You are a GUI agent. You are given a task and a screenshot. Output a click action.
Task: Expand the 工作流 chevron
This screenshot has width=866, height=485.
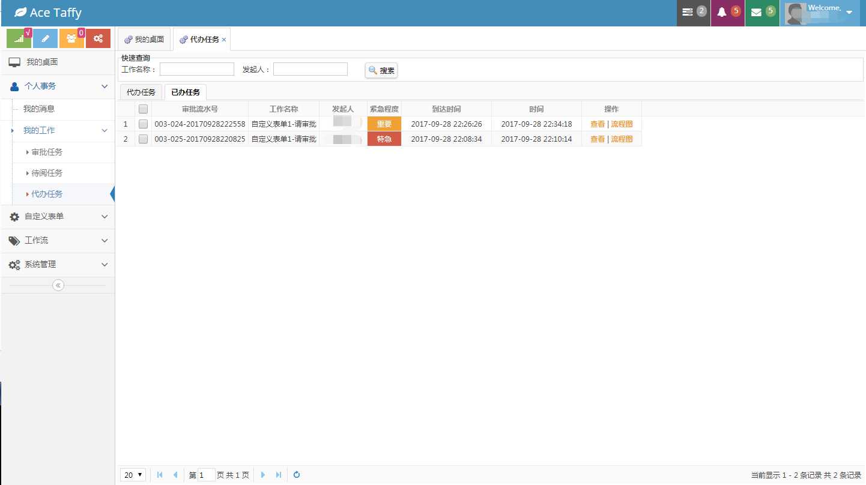pos(104,241)
